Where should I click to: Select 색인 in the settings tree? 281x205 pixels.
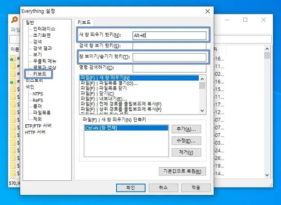[30, 87]
